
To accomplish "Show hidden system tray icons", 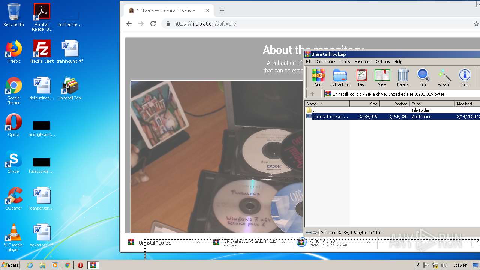I will pos(418,265).
